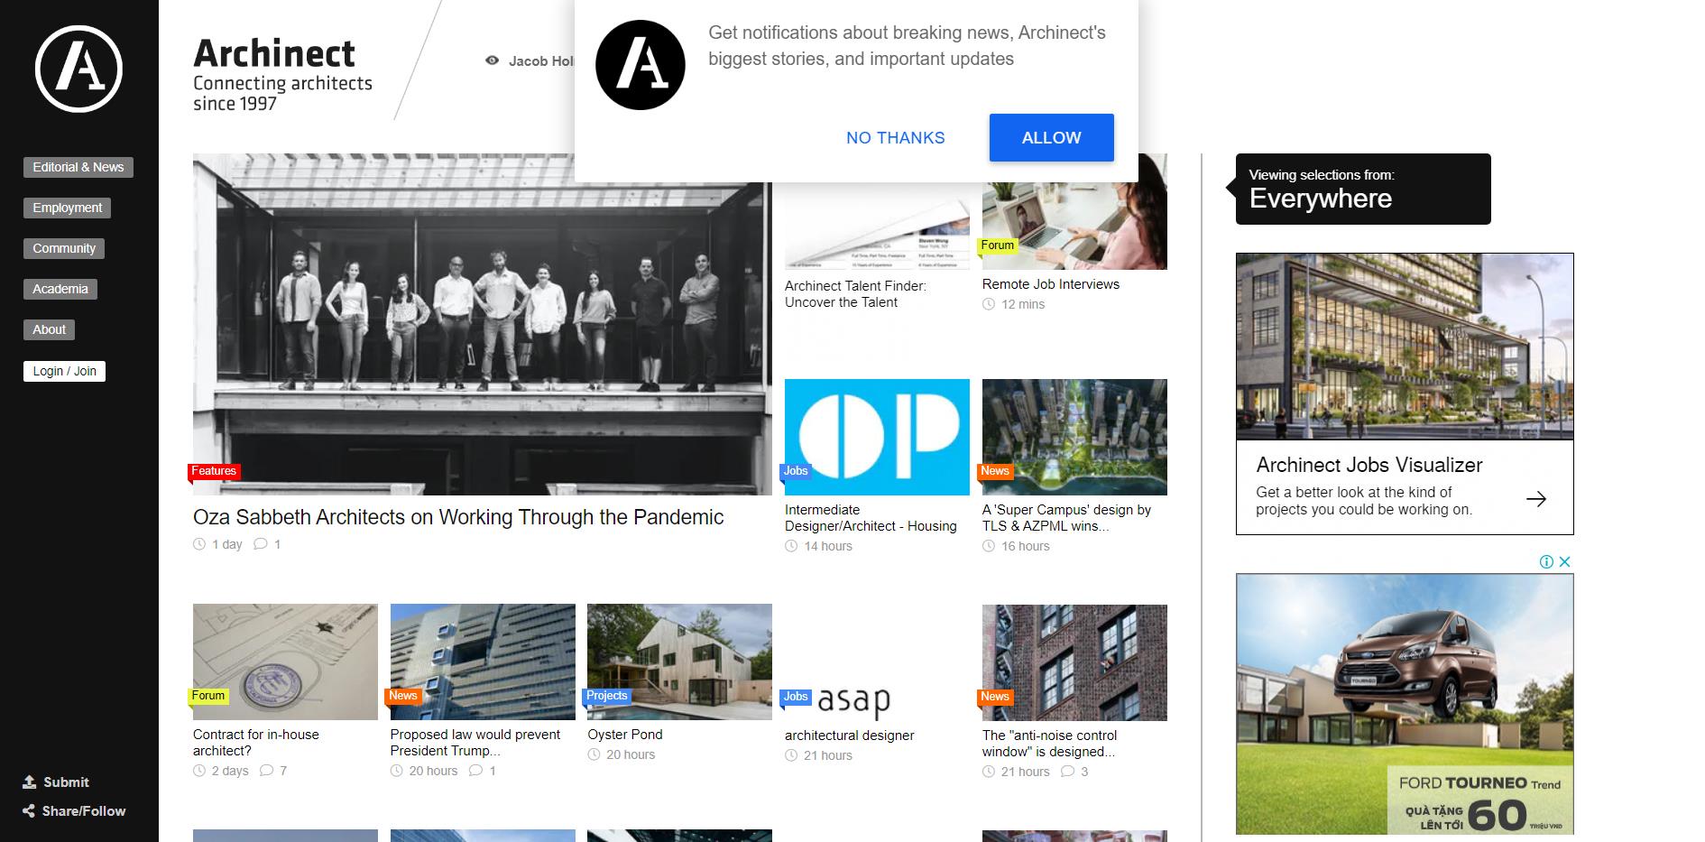
Task: Allow notifications from Archinect
Action: (1051, 138)
